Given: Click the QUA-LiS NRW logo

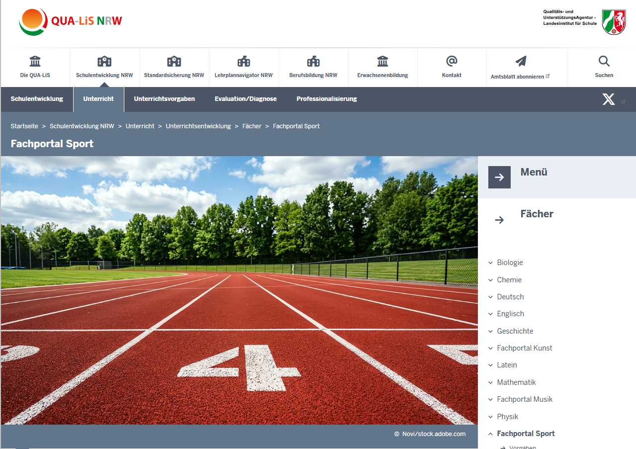Looking at the screenshot, I should pos(71,22).
